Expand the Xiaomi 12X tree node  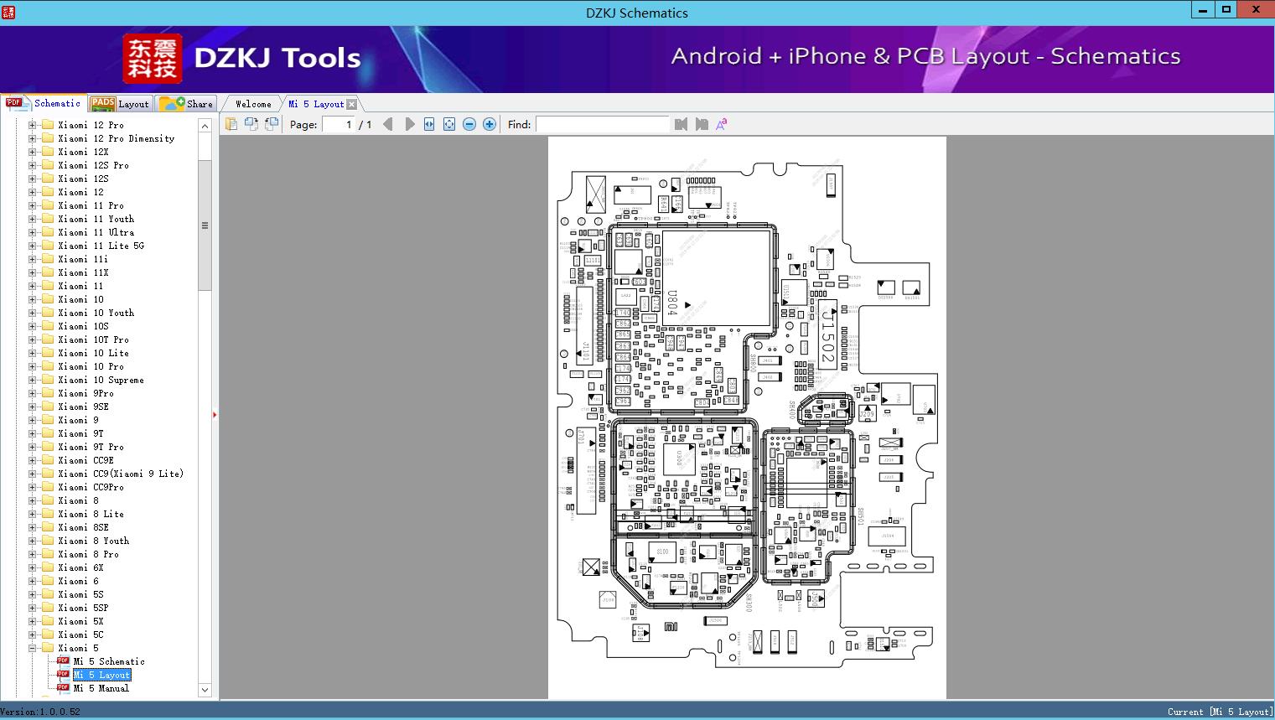click(x=33, y=152)
